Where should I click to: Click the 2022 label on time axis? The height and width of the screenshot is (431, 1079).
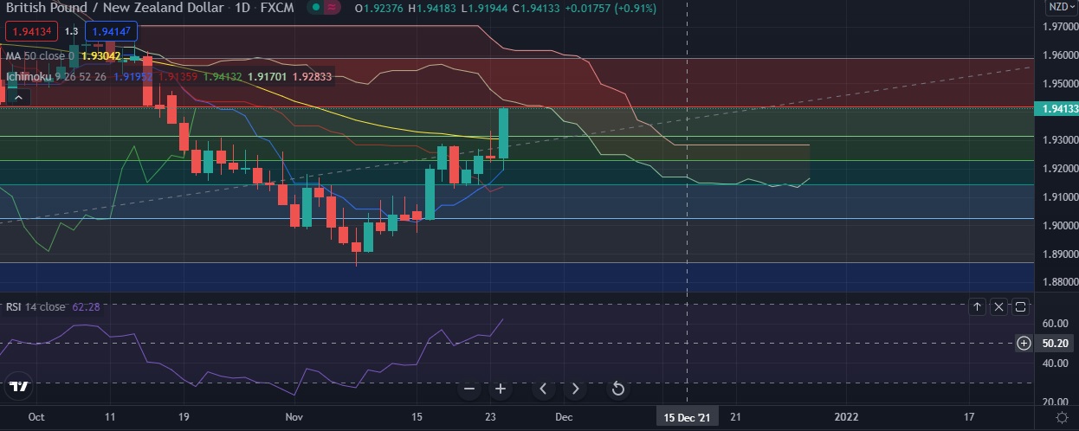pos(846,417)
